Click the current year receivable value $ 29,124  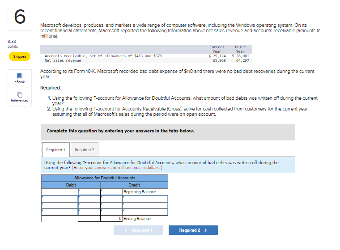[217, 56]
